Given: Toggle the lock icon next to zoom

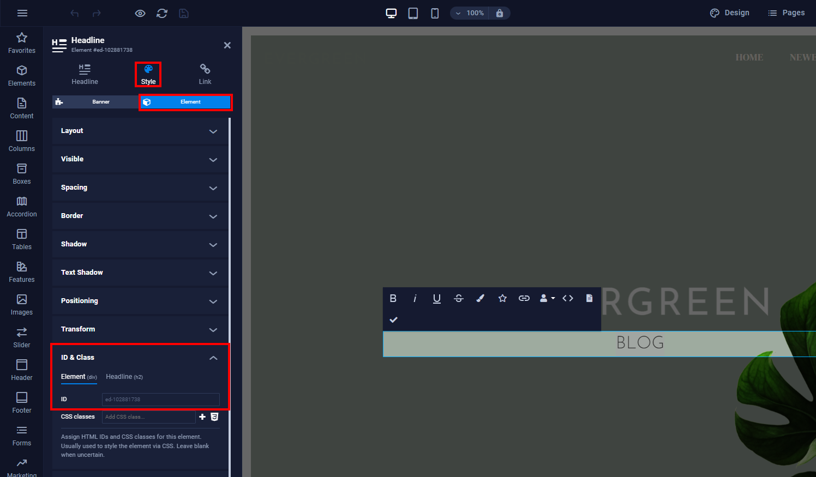Looking at the screenshot, I should (x=500, y=13).
